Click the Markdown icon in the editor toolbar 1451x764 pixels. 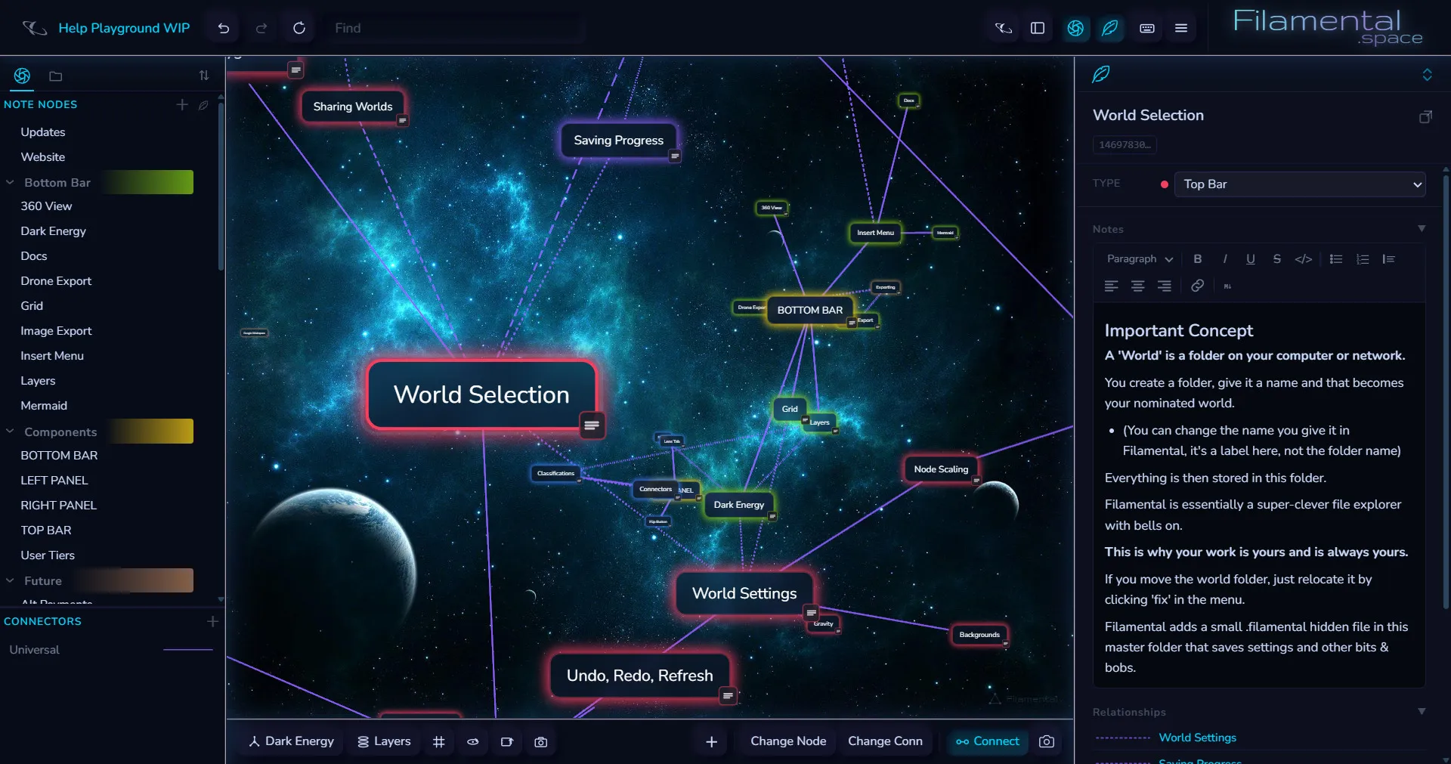coord(1227,286)
